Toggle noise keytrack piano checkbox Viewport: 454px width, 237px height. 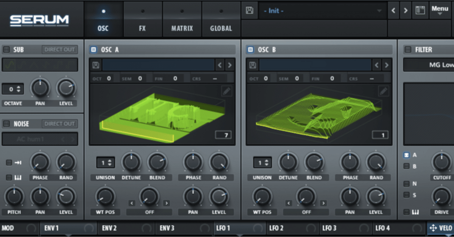[9, 178]
